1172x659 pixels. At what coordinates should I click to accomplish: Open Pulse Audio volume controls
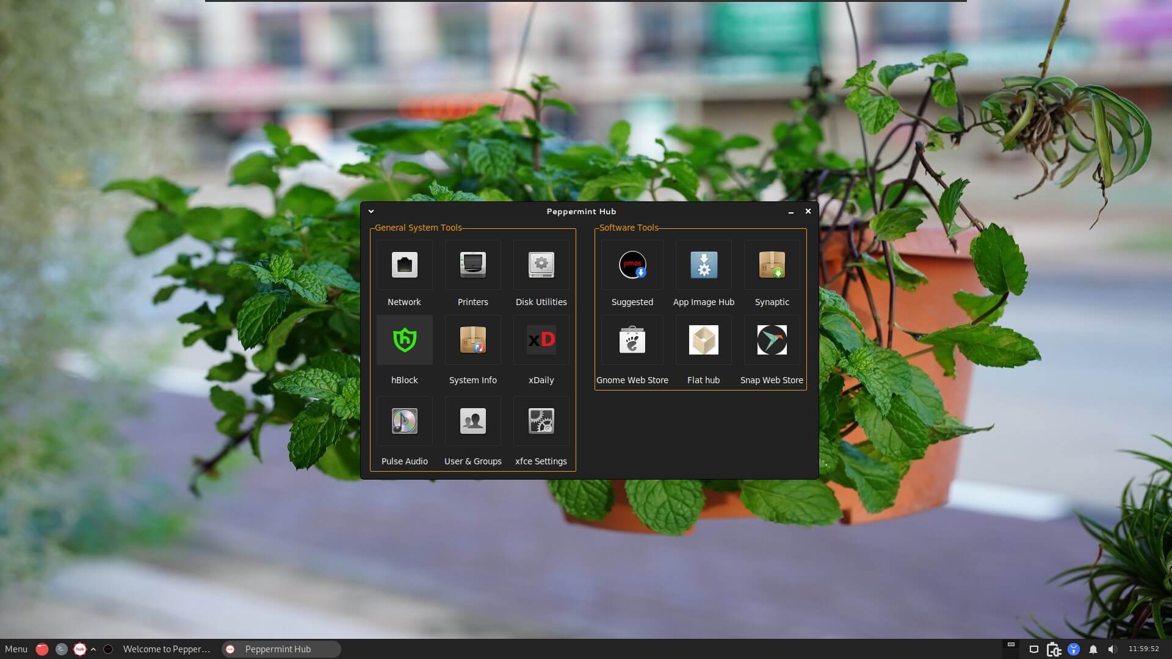(x=404, y=421)
